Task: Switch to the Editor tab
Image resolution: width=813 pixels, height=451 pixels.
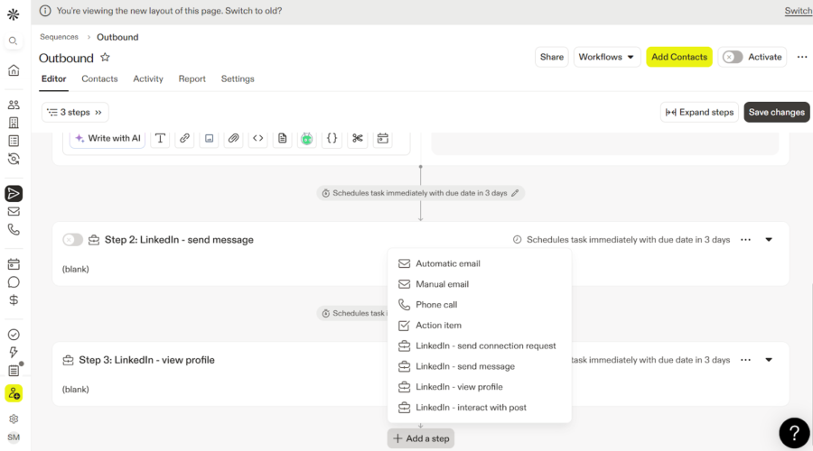Action: click(x=54, y=78)
